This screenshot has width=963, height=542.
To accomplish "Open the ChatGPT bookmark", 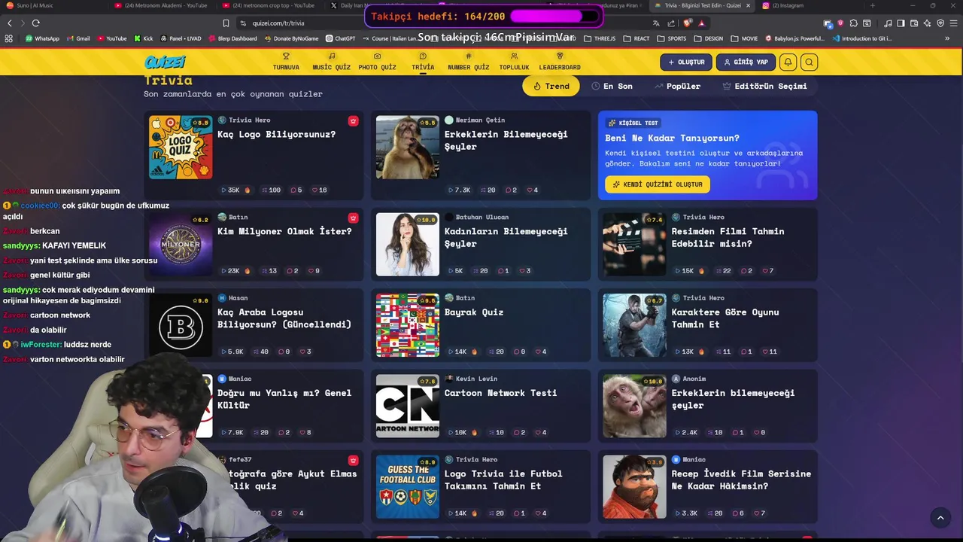I will click(340, 38).
